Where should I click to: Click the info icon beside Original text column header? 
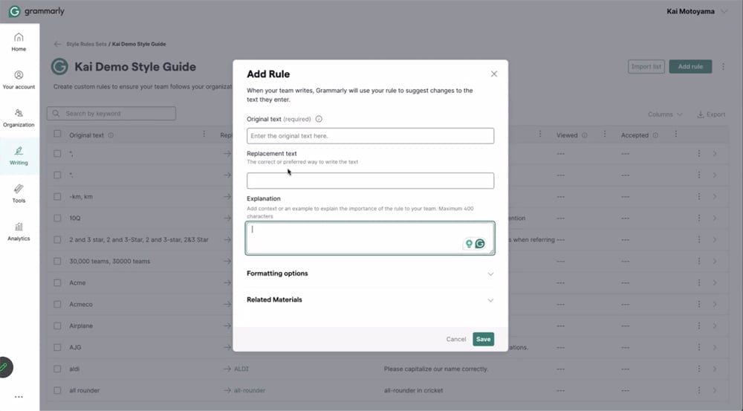(111, 135)
